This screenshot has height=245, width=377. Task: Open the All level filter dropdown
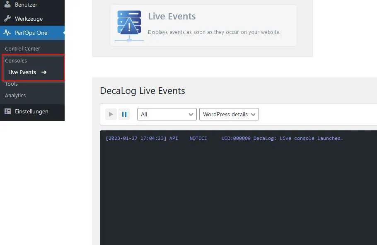pyautogui.click(x=167, y=114)
